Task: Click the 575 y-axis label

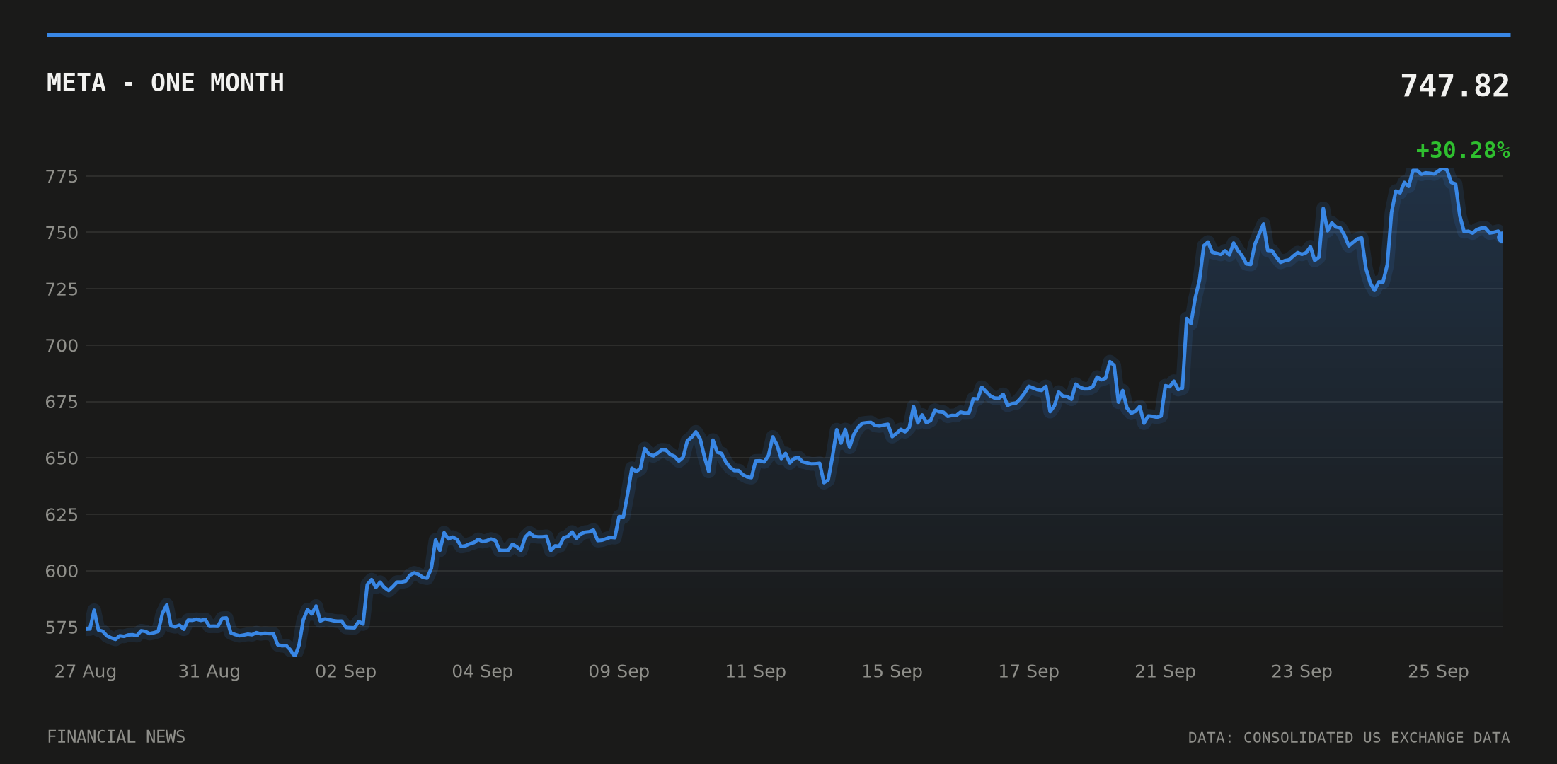Action: tap(62, 627)
